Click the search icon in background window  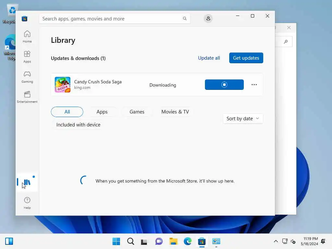286,42
